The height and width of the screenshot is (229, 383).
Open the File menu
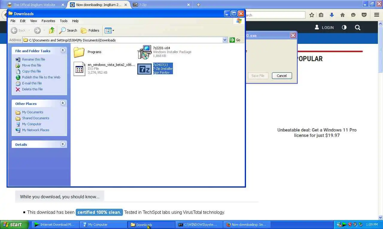pos(13,21)
